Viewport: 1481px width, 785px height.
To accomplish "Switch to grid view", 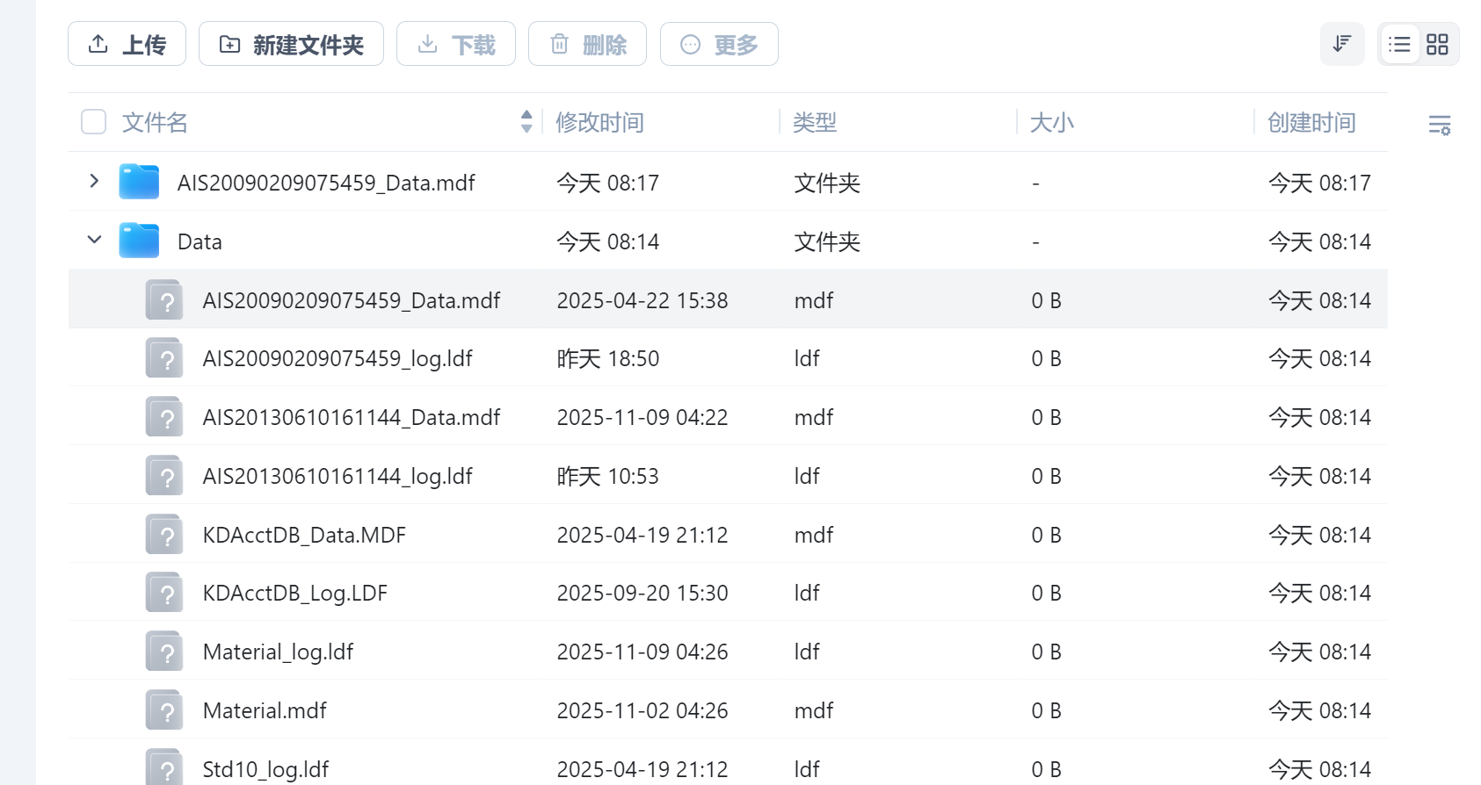I will pos(1437,44).
